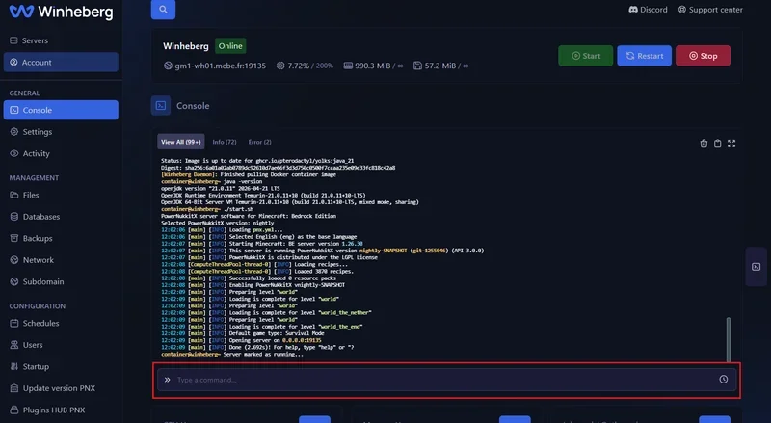Open Users in sidebar
This screenshot has width=771, height=423.
[x=61, y=345]
